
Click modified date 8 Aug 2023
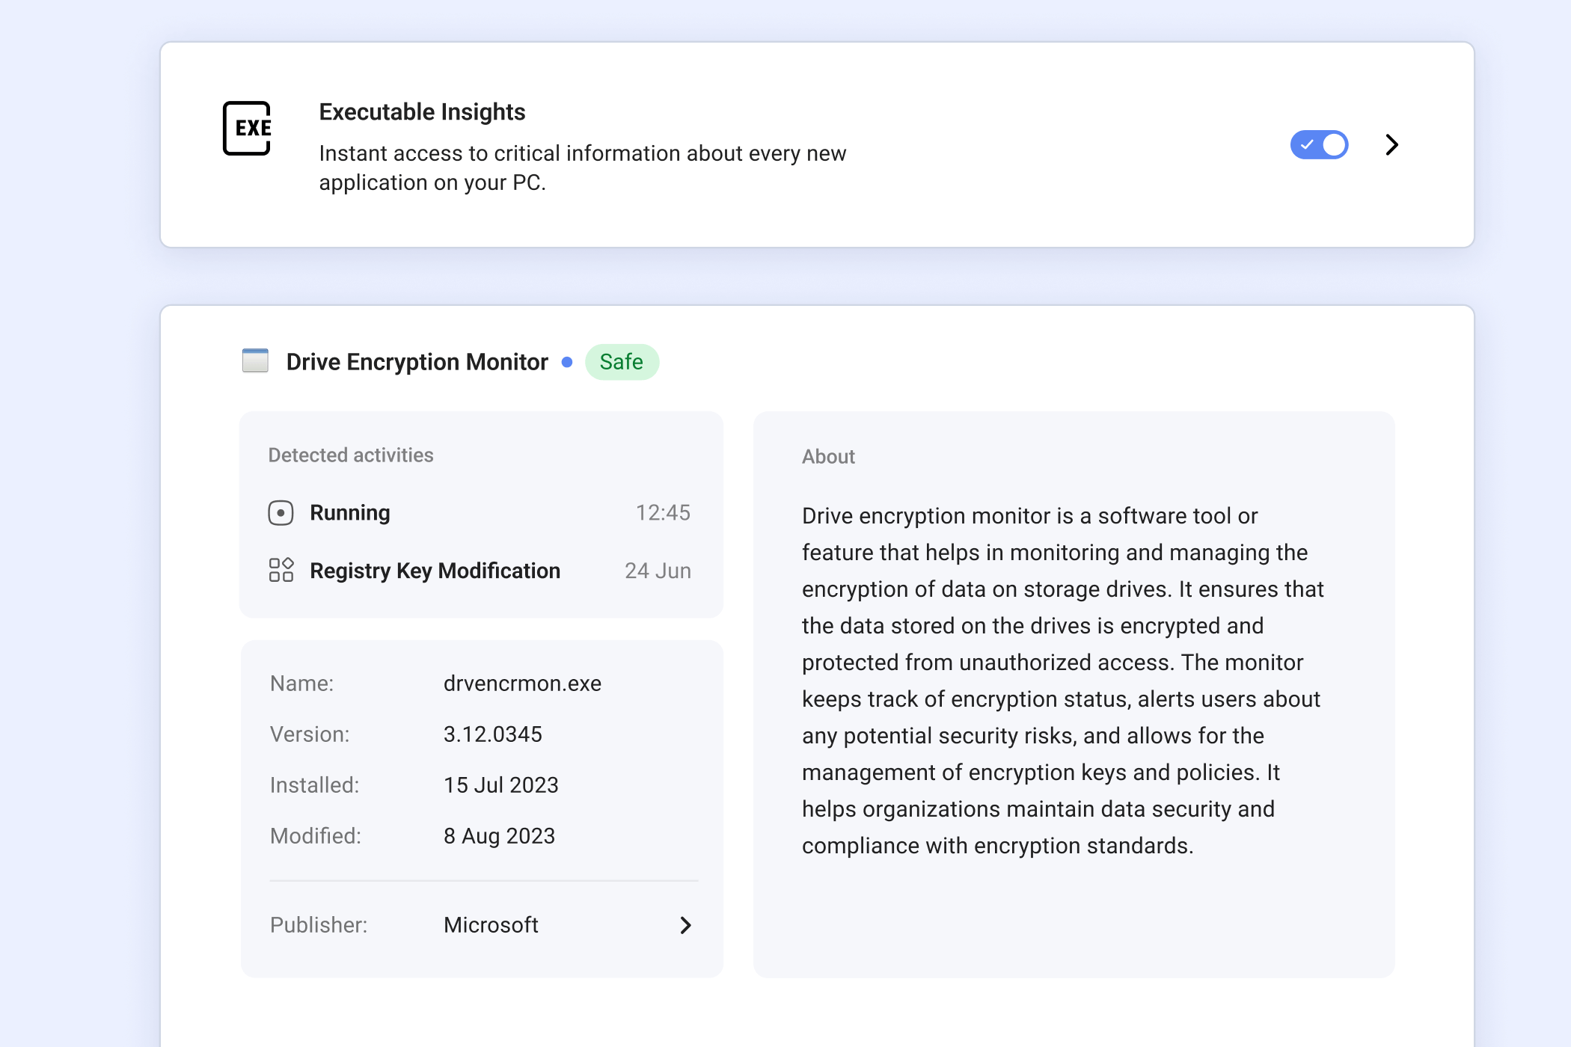[499, 836]
